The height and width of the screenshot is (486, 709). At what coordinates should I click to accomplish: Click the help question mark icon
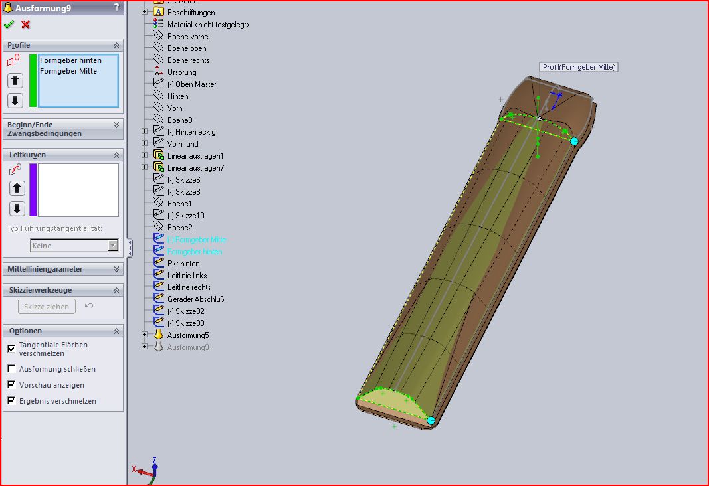point(117,7)
